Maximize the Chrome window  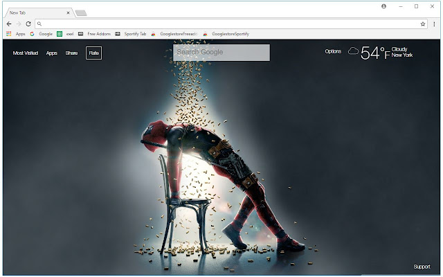(416, 6)
